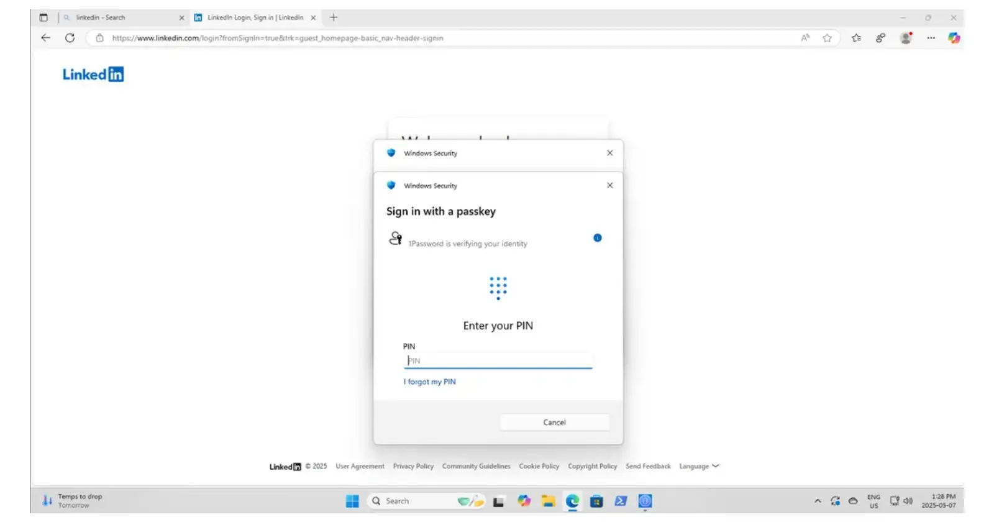Click the address bar URL
Image resolution: width=994 pixels, height=522 pixels.
coord(277,38)
